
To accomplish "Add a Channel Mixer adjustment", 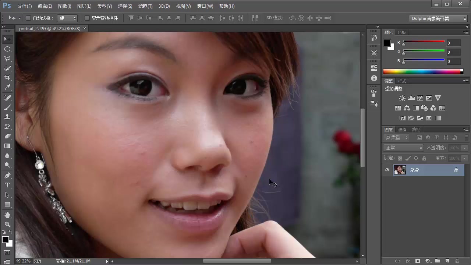I will (x=433, y=108).
